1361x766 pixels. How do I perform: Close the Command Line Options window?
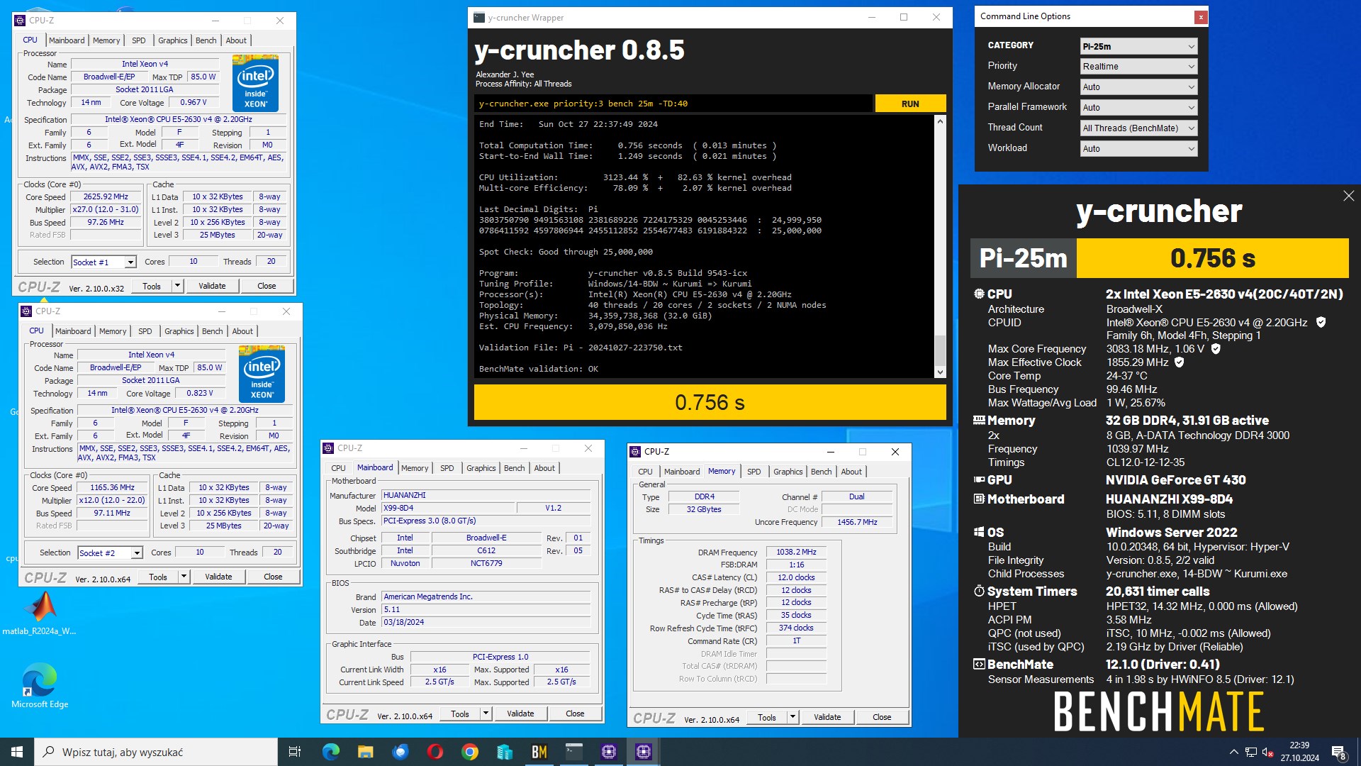pos(1200,16)
